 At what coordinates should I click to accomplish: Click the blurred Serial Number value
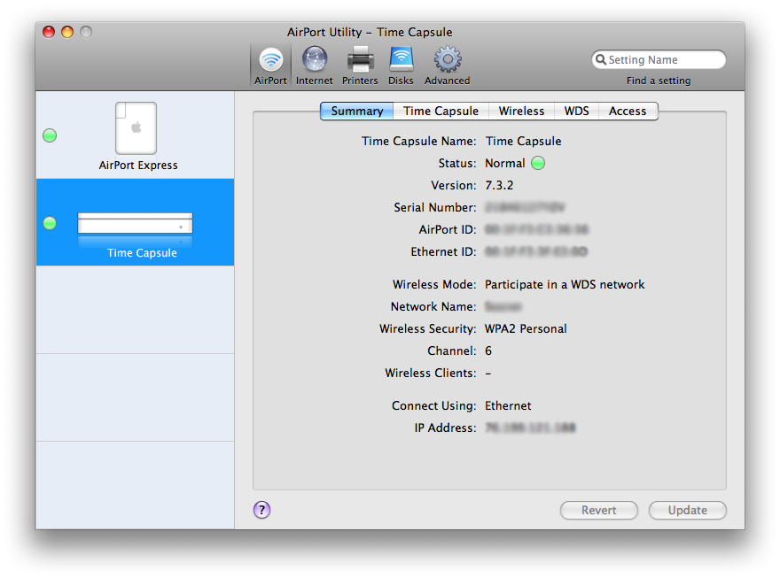coord(526,207)
